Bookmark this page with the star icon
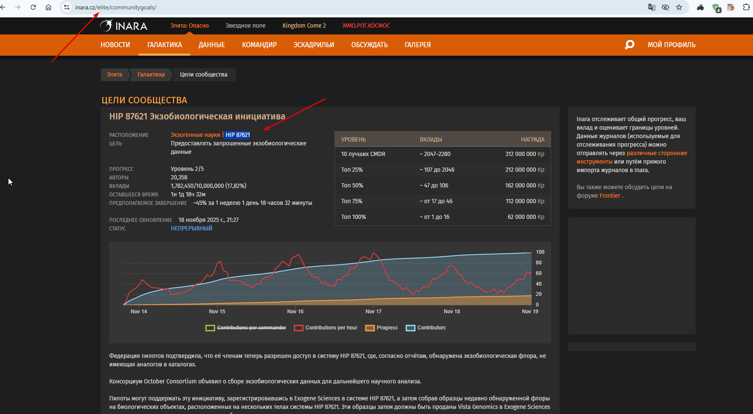Viewport: 753px width, 414px height. tap(679, 7)
